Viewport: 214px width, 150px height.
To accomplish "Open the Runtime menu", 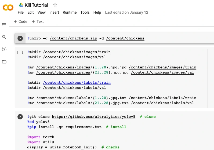I will pyautogui.click(x=70, y=12).
